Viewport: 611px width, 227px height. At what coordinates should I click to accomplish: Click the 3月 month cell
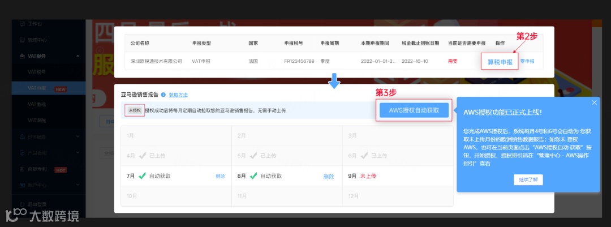click(x=398, y=136)
